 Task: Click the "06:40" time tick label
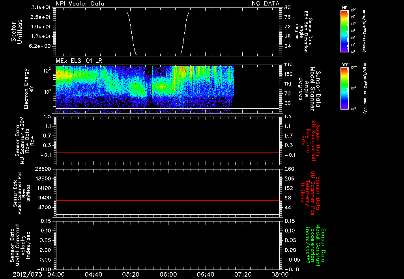click(x=206, y=274)
